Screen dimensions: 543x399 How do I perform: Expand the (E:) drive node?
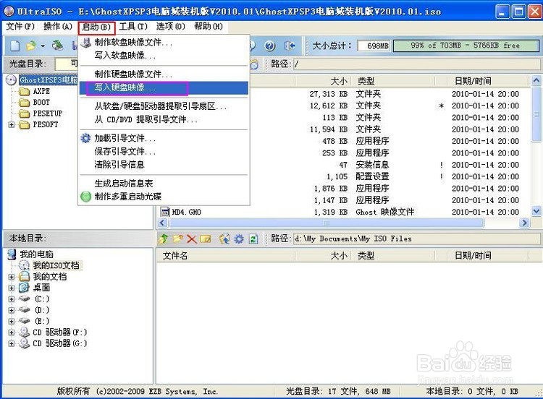pos(12,321)
